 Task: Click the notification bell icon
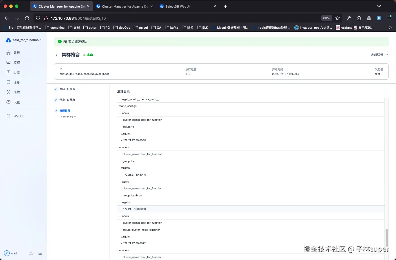[31, 253]
